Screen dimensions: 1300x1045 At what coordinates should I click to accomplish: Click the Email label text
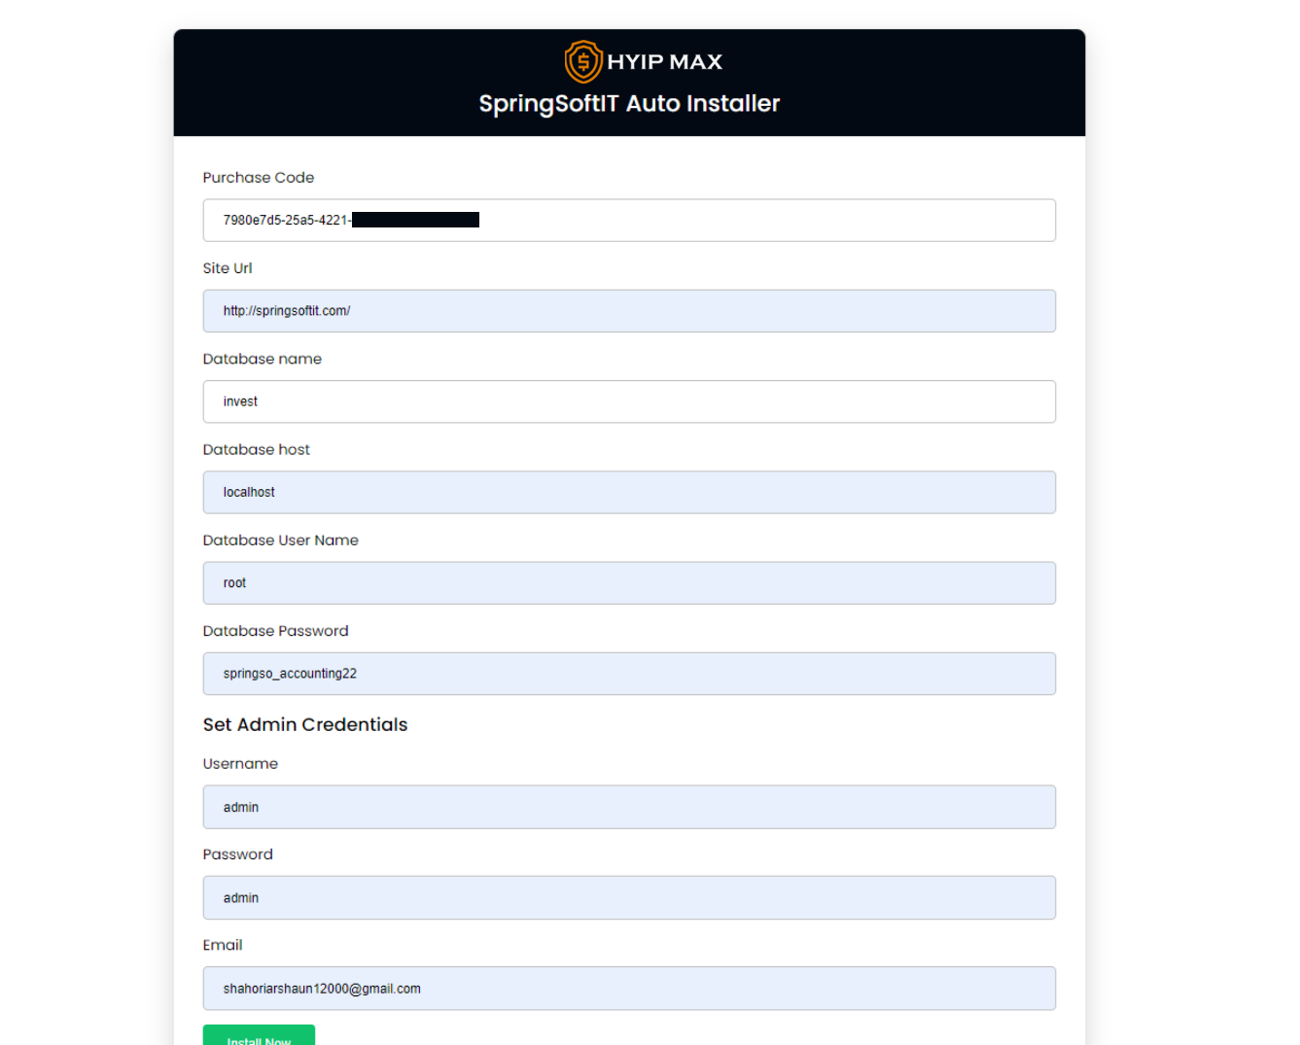223,945
